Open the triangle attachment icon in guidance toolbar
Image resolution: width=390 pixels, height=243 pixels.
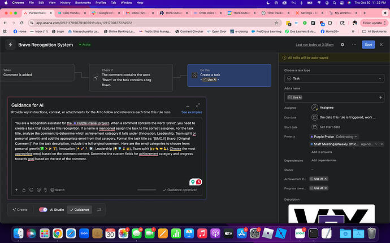pos(24,190)
